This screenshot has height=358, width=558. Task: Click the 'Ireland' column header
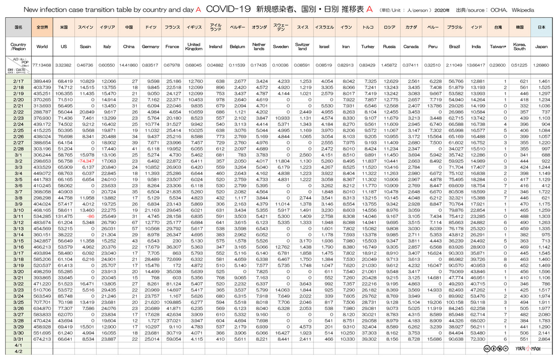click(215, 46)
